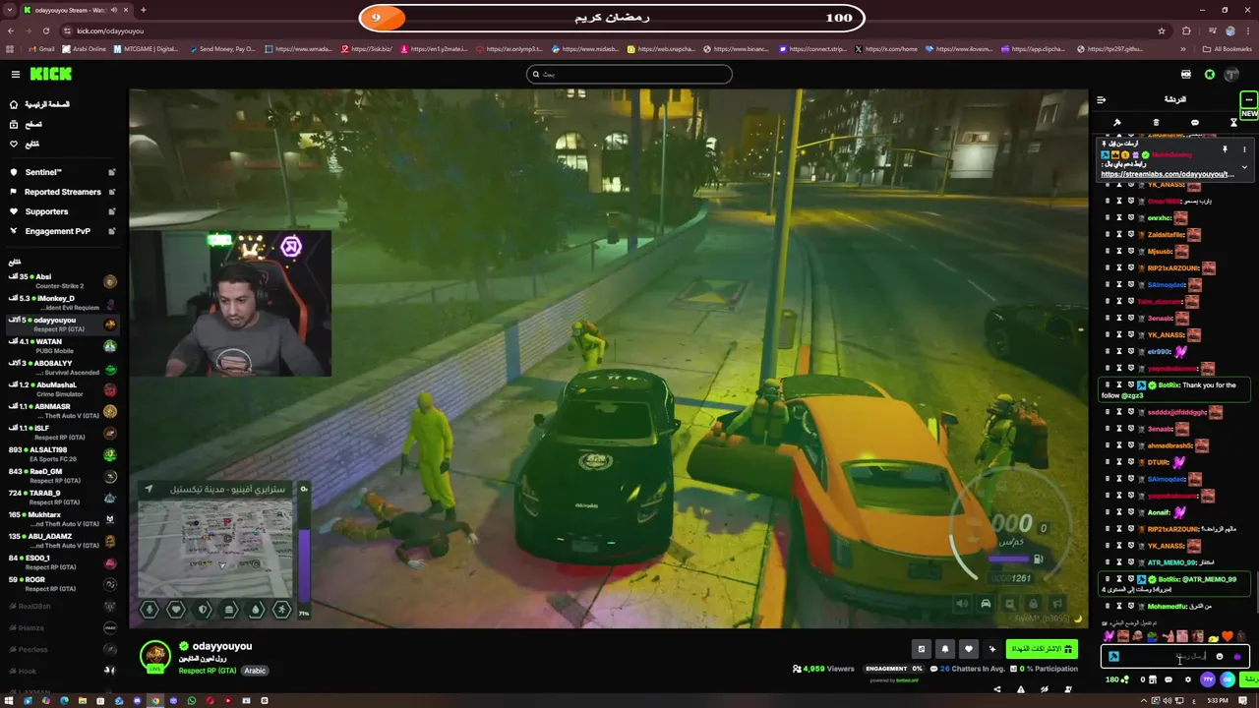Click the crossed-eye hide icon below stream

1044,689
